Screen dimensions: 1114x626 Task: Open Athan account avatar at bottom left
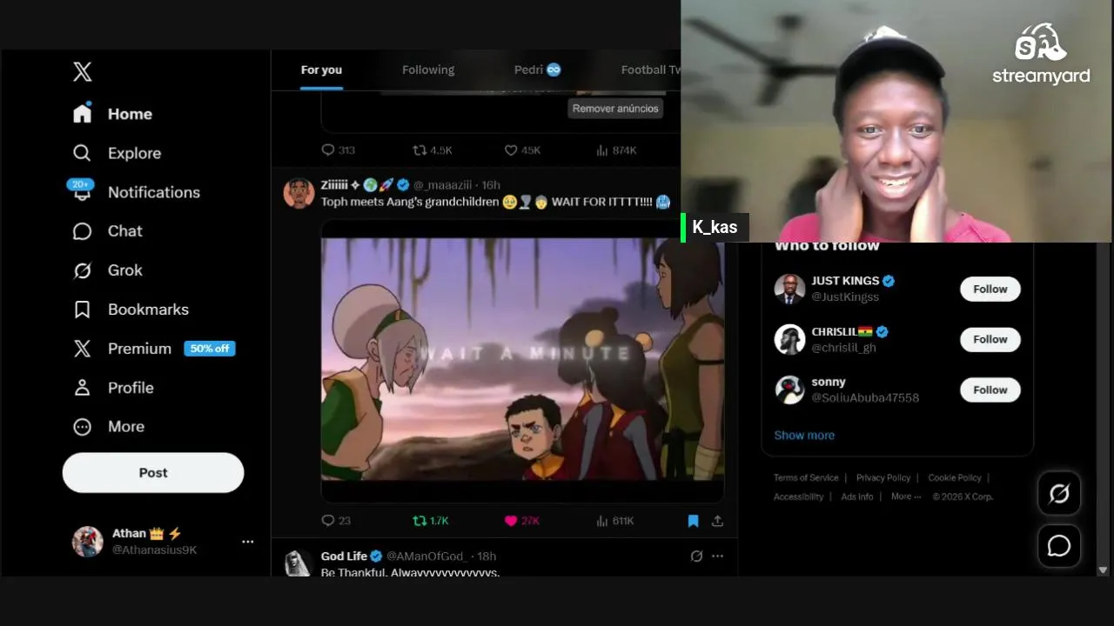click(87, 542)
